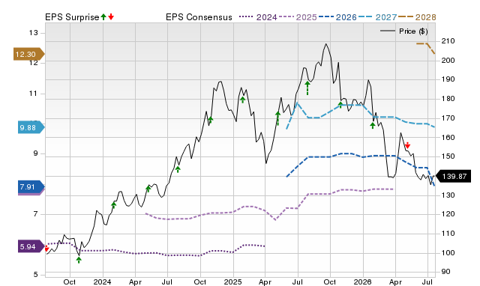Click the green up arrow in EPS Surprise legend
Viewport: 480px width, 286px height.
103,16
